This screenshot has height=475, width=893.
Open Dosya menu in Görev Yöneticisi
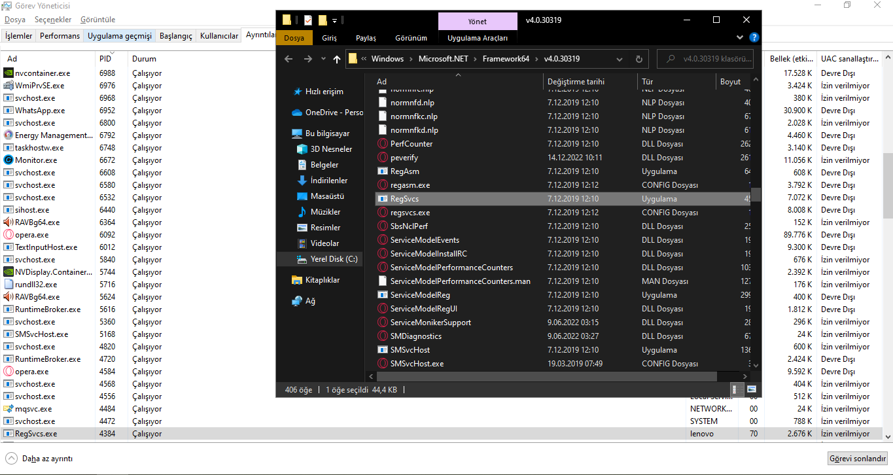[15, 20]
